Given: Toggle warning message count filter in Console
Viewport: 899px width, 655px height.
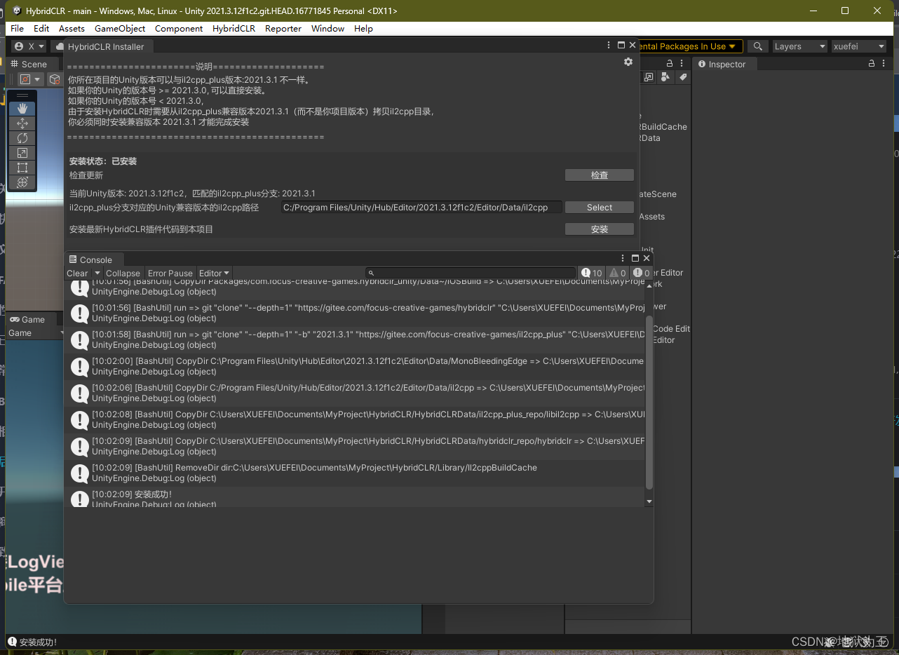Looking at the screenshot, I should (617, 273).
